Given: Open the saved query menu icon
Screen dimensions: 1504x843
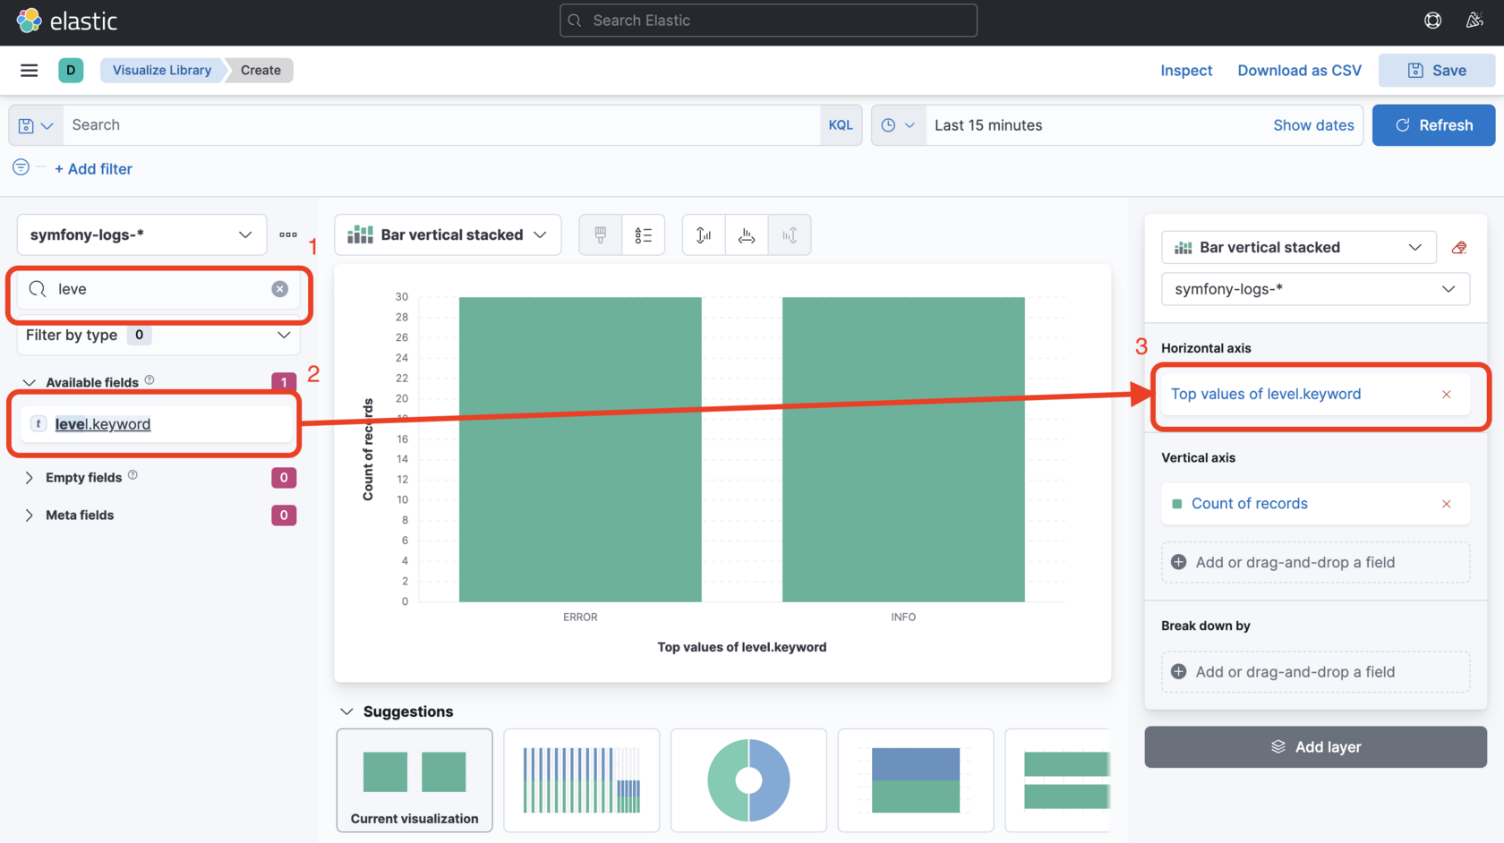Looking at the screenshot, I should pos(36,125).
